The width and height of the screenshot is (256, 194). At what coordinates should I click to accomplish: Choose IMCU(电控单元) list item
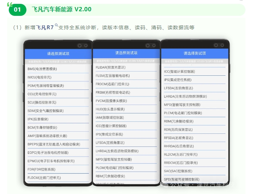(58, 77)
